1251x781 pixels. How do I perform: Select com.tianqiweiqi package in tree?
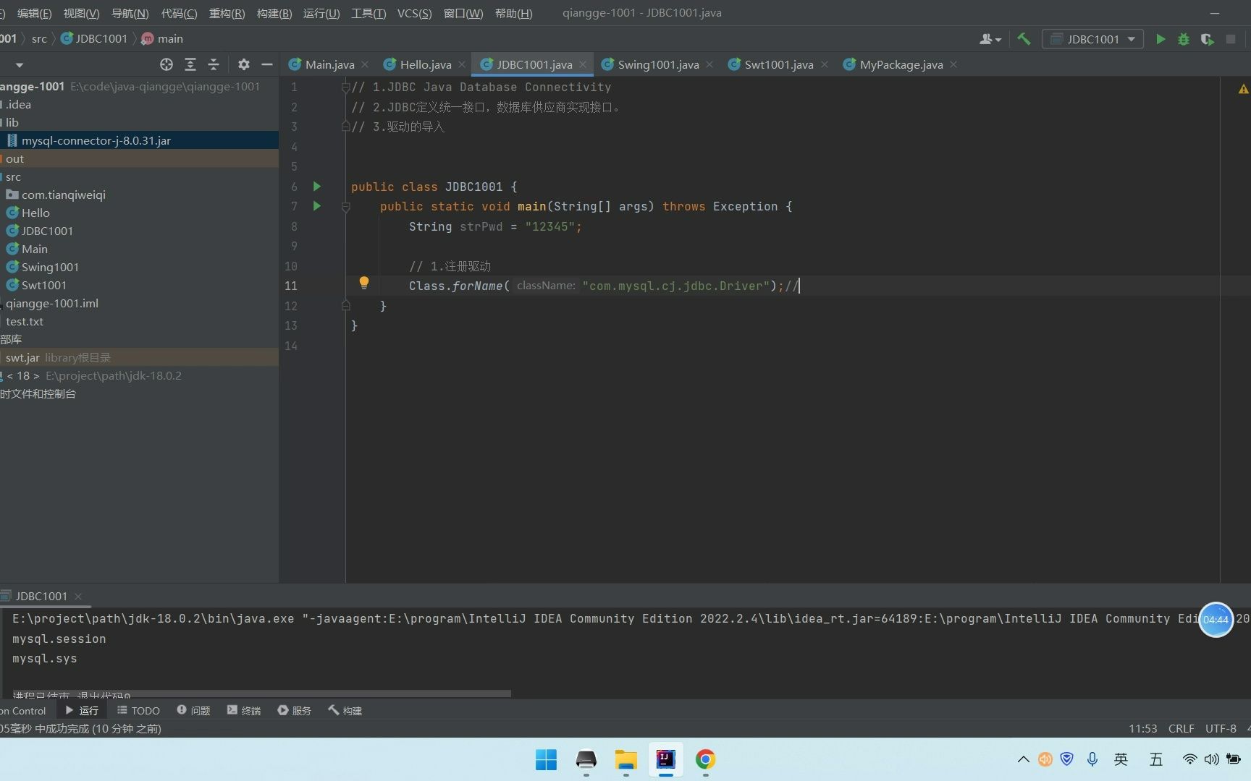tap(63, 195)
